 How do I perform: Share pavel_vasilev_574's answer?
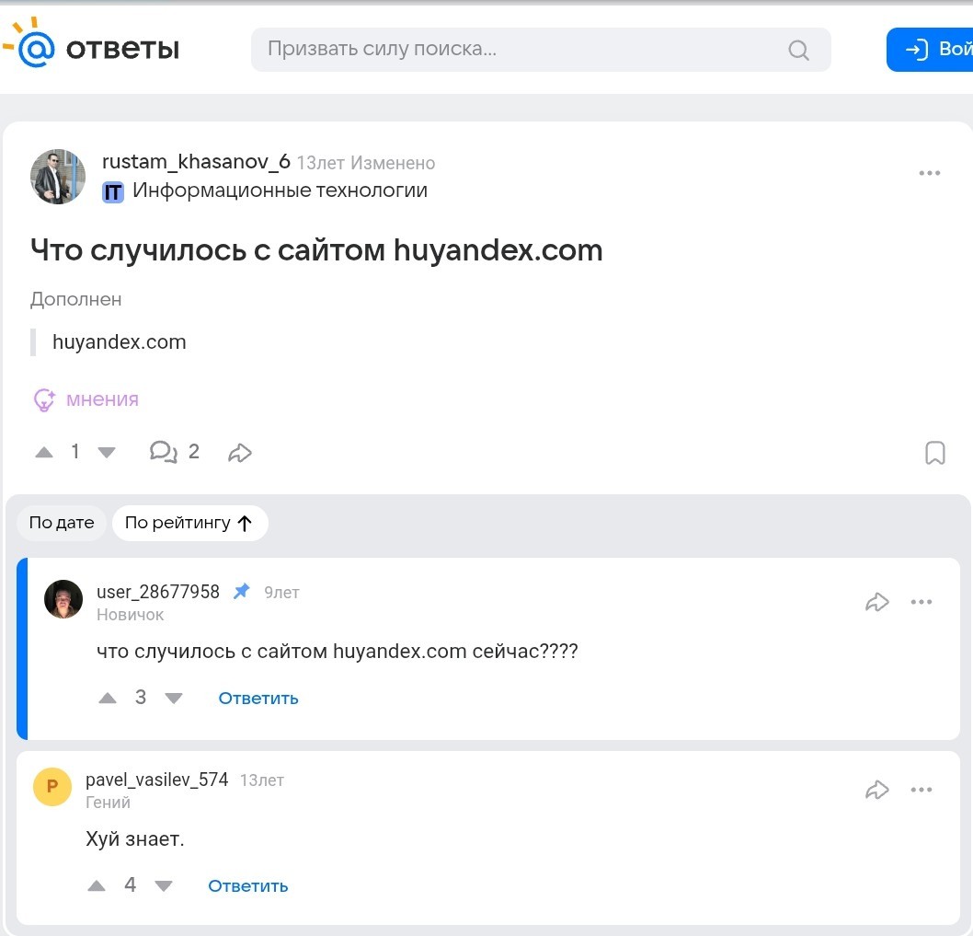coord(876,790)
